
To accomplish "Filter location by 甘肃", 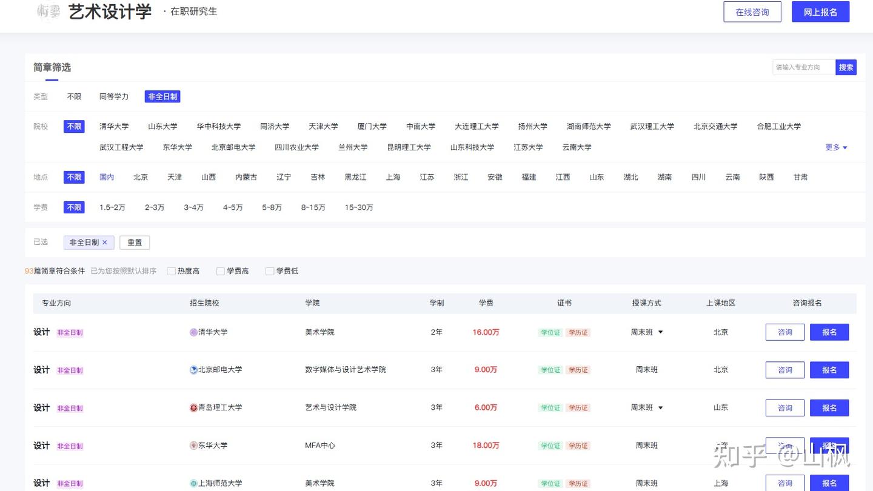I will click(800, 177).
